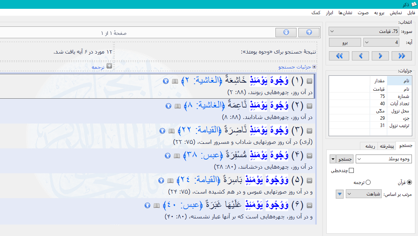The width and height of the screenshot is (418, 236).
Task: Open search term combo box وجوه يومئذ
Action: pyautogui.click(x=384, y=159)
